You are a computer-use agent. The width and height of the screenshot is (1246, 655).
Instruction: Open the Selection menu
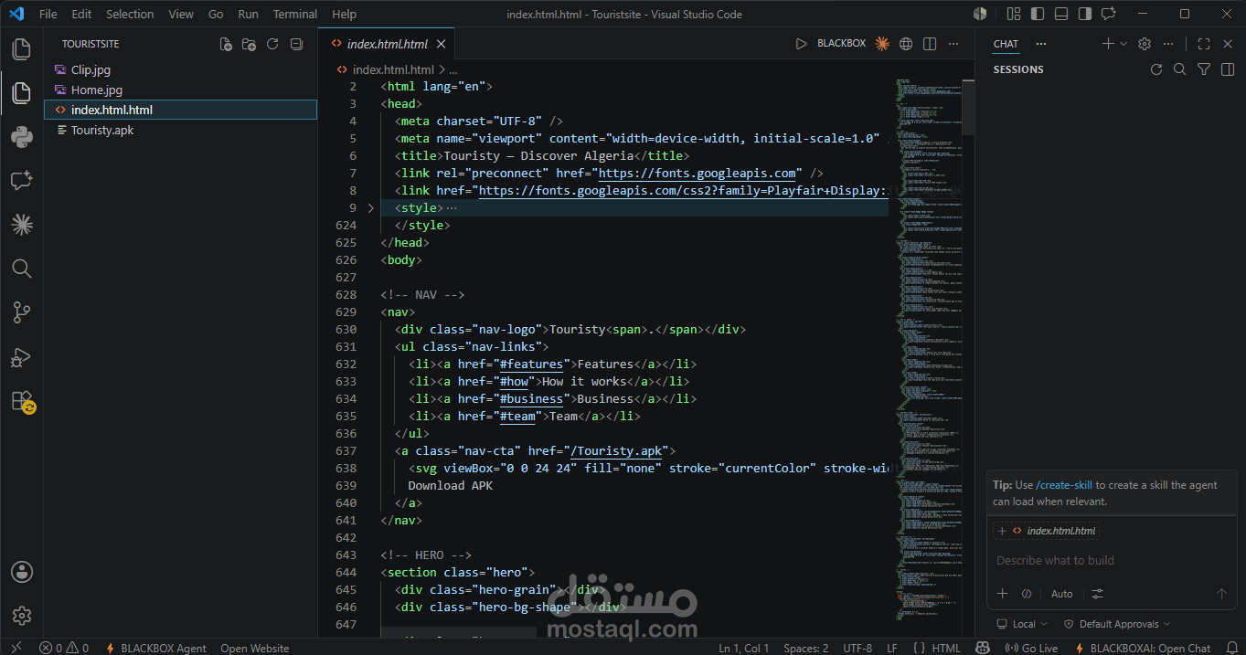click(130, 14)
